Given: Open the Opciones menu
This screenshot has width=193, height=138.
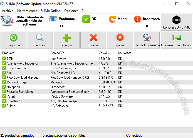Looking at the screenshot, I should click(x=71, y=11).
